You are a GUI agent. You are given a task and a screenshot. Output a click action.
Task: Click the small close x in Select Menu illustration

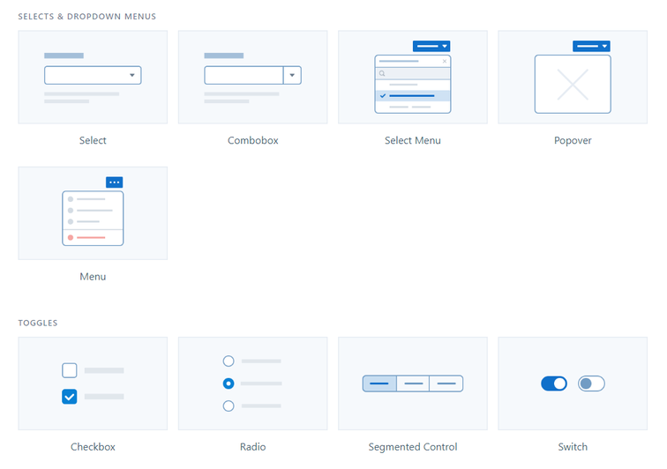click(444, 62)
